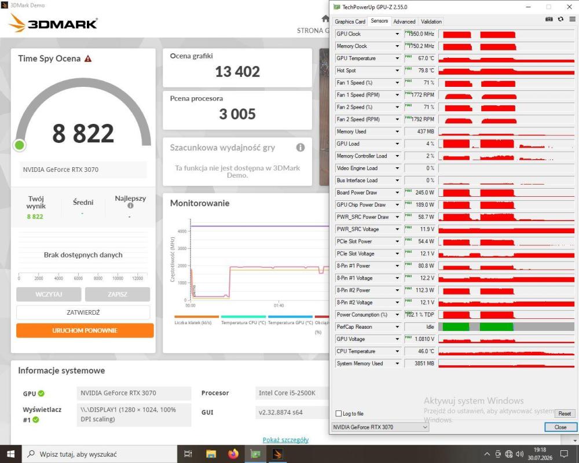Switch to the Sensors tab

[379, 21]
